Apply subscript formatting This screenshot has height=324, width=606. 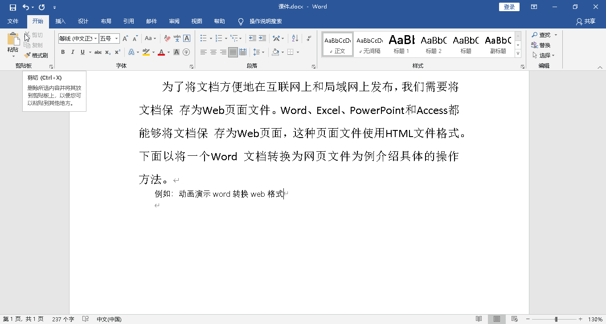108,53
